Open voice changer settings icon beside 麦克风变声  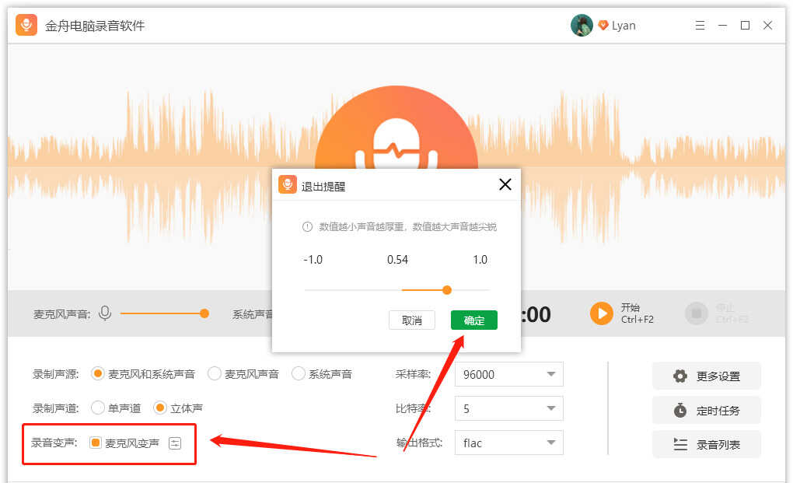[x=175, y=443]
